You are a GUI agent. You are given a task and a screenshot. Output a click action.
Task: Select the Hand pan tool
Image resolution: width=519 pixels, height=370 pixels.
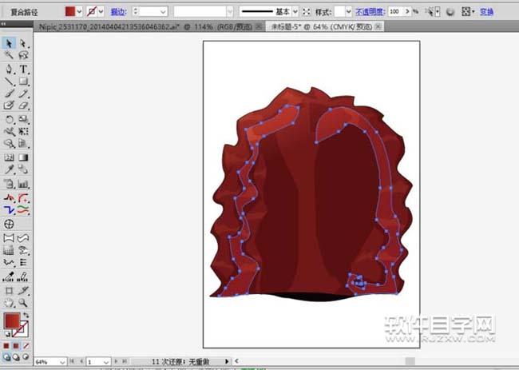(9, 303)
